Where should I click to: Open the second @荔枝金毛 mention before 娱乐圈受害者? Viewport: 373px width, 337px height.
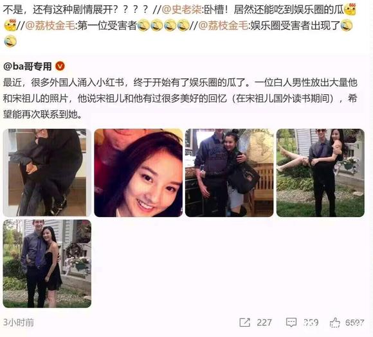click(223, 26)
